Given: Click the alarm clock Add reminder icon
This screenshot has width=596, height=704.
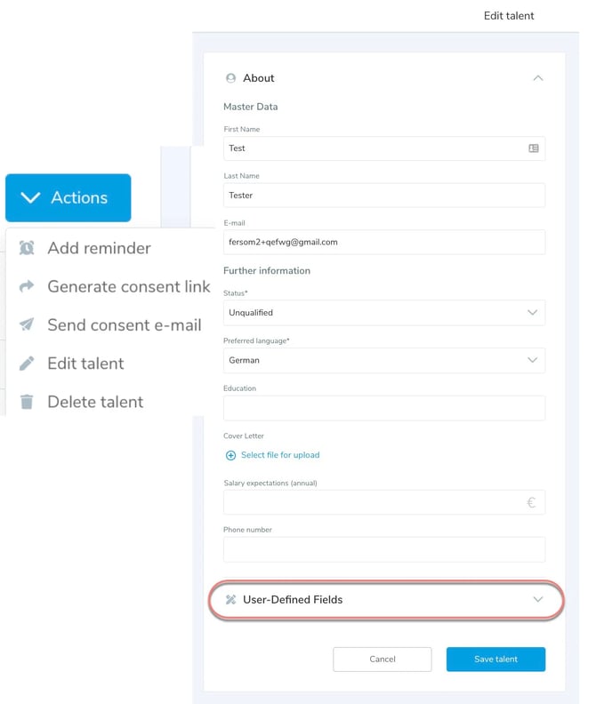Looking at the screenshot, I should click(x=27, y=248).
